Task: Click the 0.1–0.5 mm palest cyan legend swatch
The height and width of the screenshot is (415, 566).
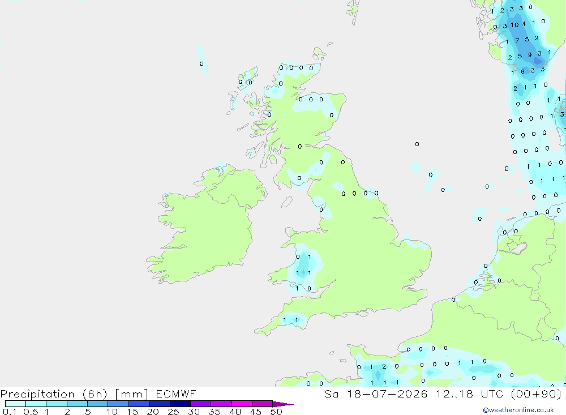Action: tap(15, 404)
